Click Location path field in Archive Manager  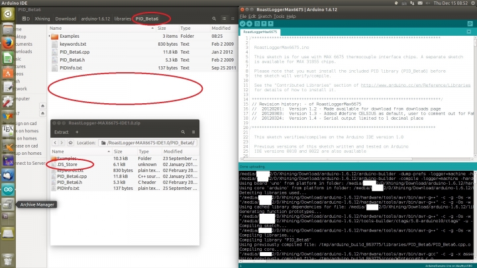[148, 143]
